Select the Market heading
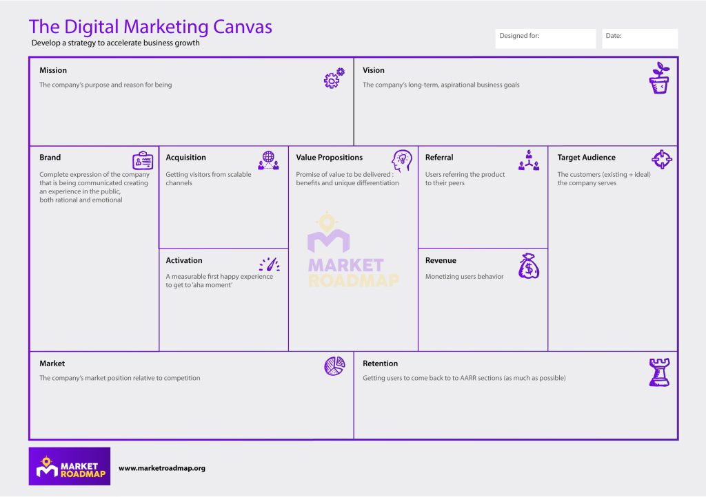This screenshot has width=706, height=497. pos(52,363)
